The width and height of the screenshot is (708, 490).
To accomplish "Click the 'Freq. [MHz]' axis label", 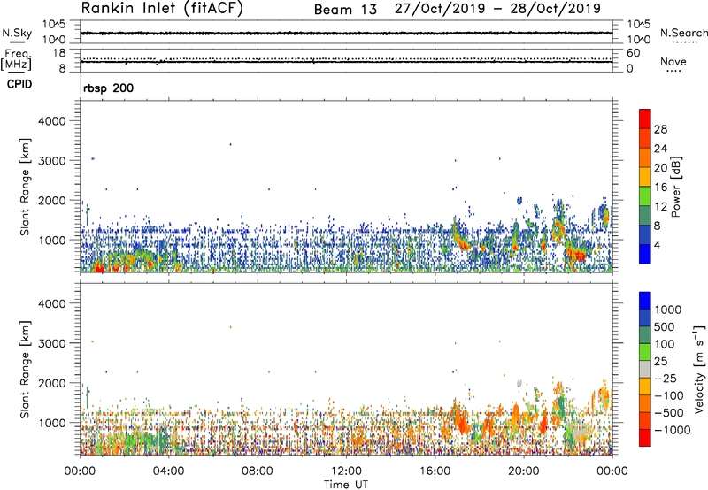I will pyautogui.click(x=17, y=59).
